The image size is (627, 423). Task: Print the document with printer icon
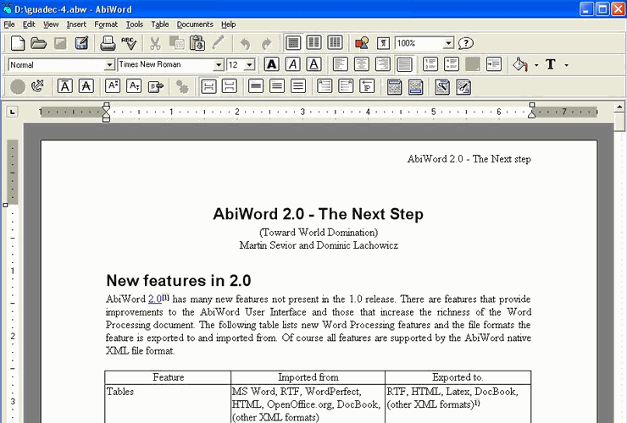[x=108, y=43]
